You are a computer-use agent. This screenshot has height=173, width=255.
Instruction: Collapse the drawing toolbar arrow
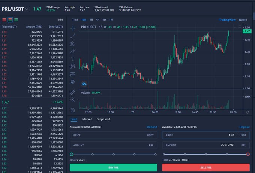point(78,100)
